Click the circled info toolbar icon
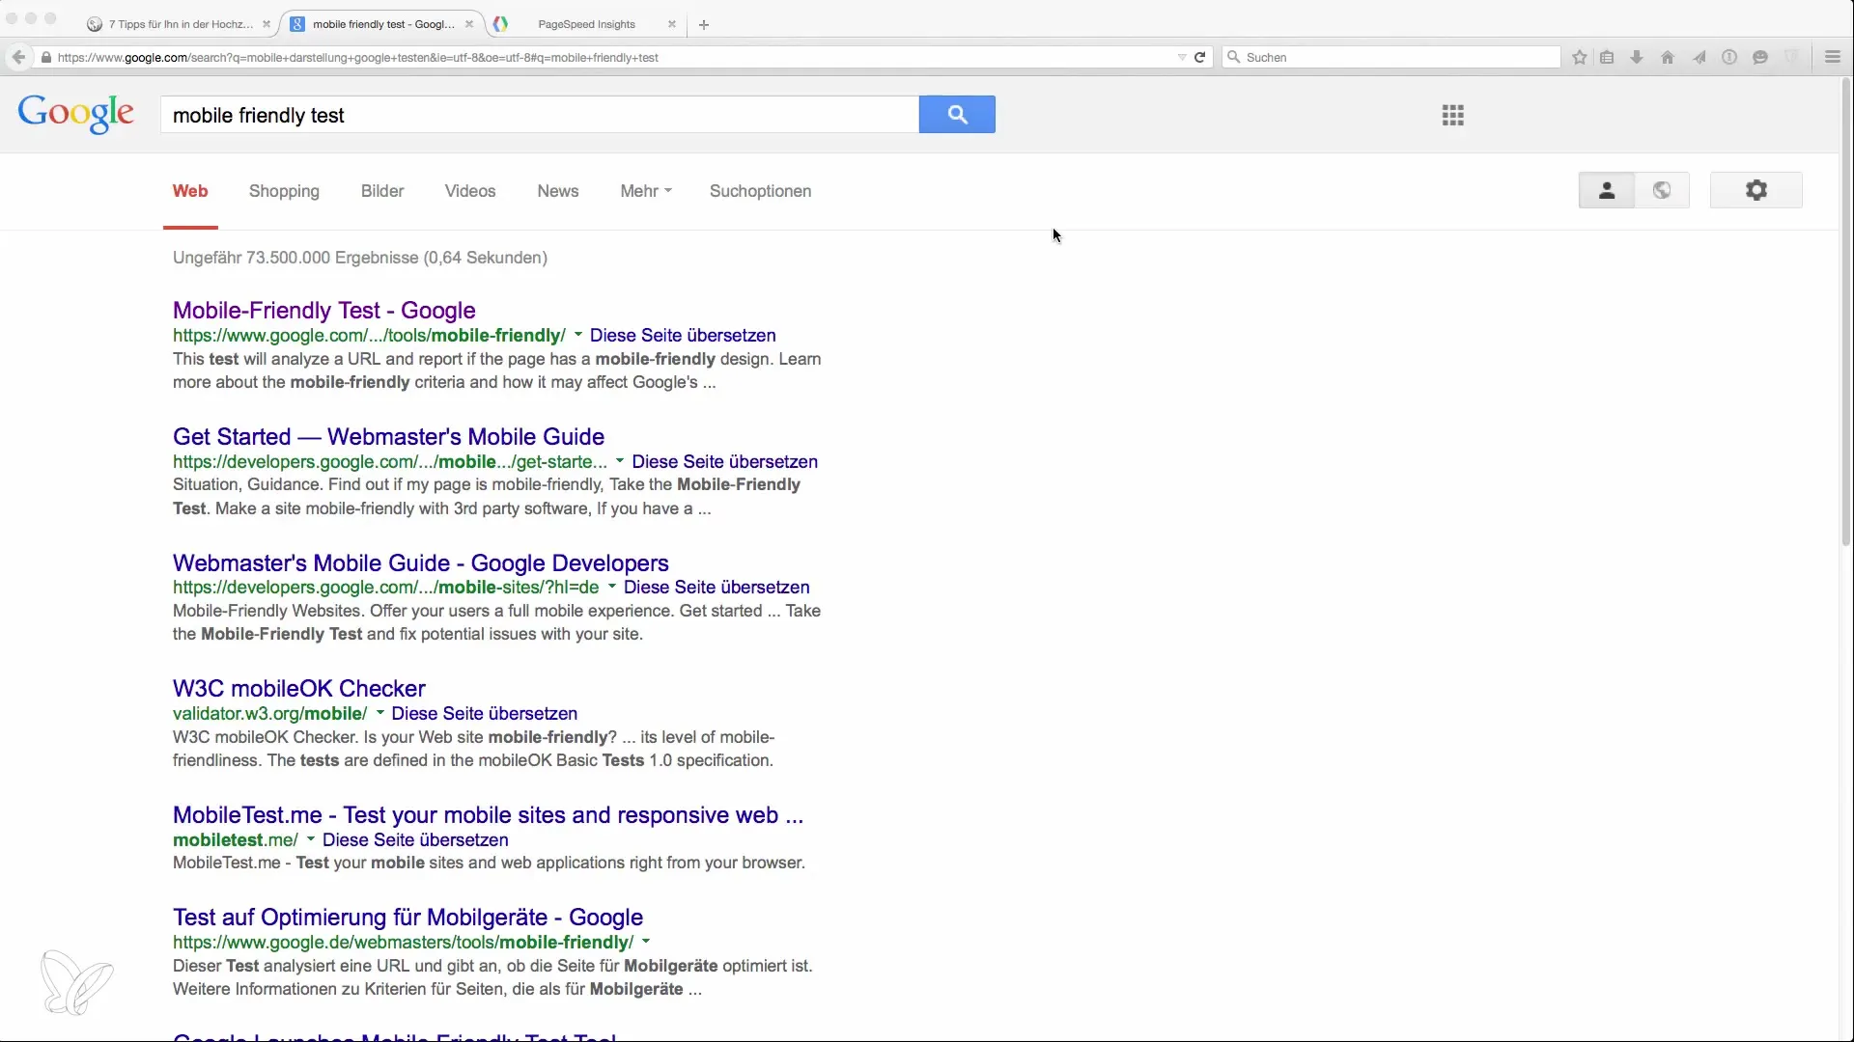The image size is (1854, 1042). point(1729,58)
